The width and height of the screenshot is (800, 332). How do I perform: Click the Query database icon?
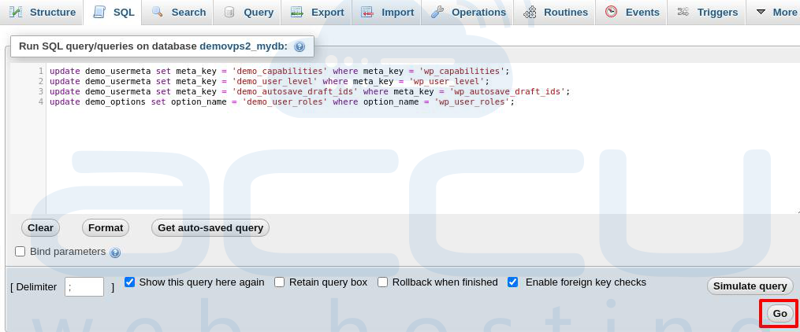229,12
